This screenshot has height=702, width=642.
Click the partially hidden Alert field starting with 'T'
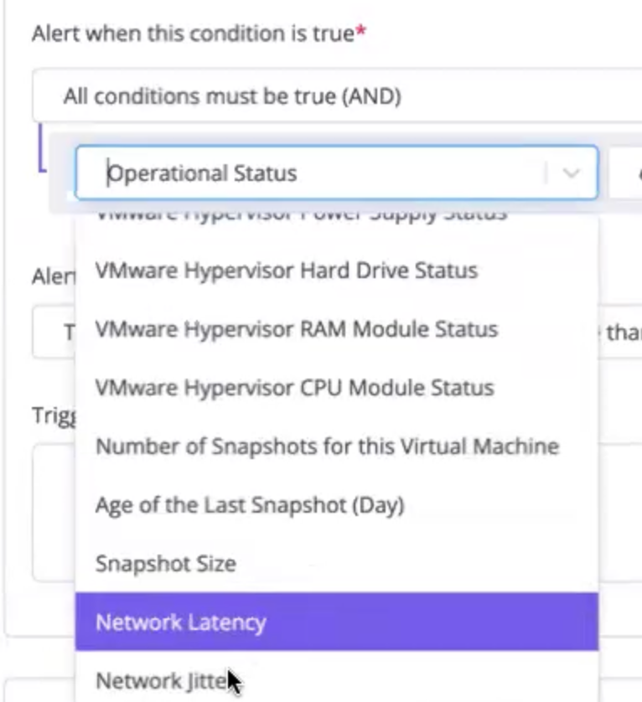click(54, 332)
